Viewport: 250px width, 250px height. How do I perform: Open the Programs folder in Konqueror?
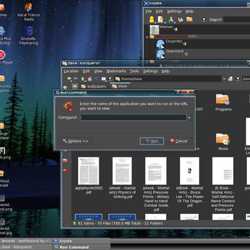(223, 102)
